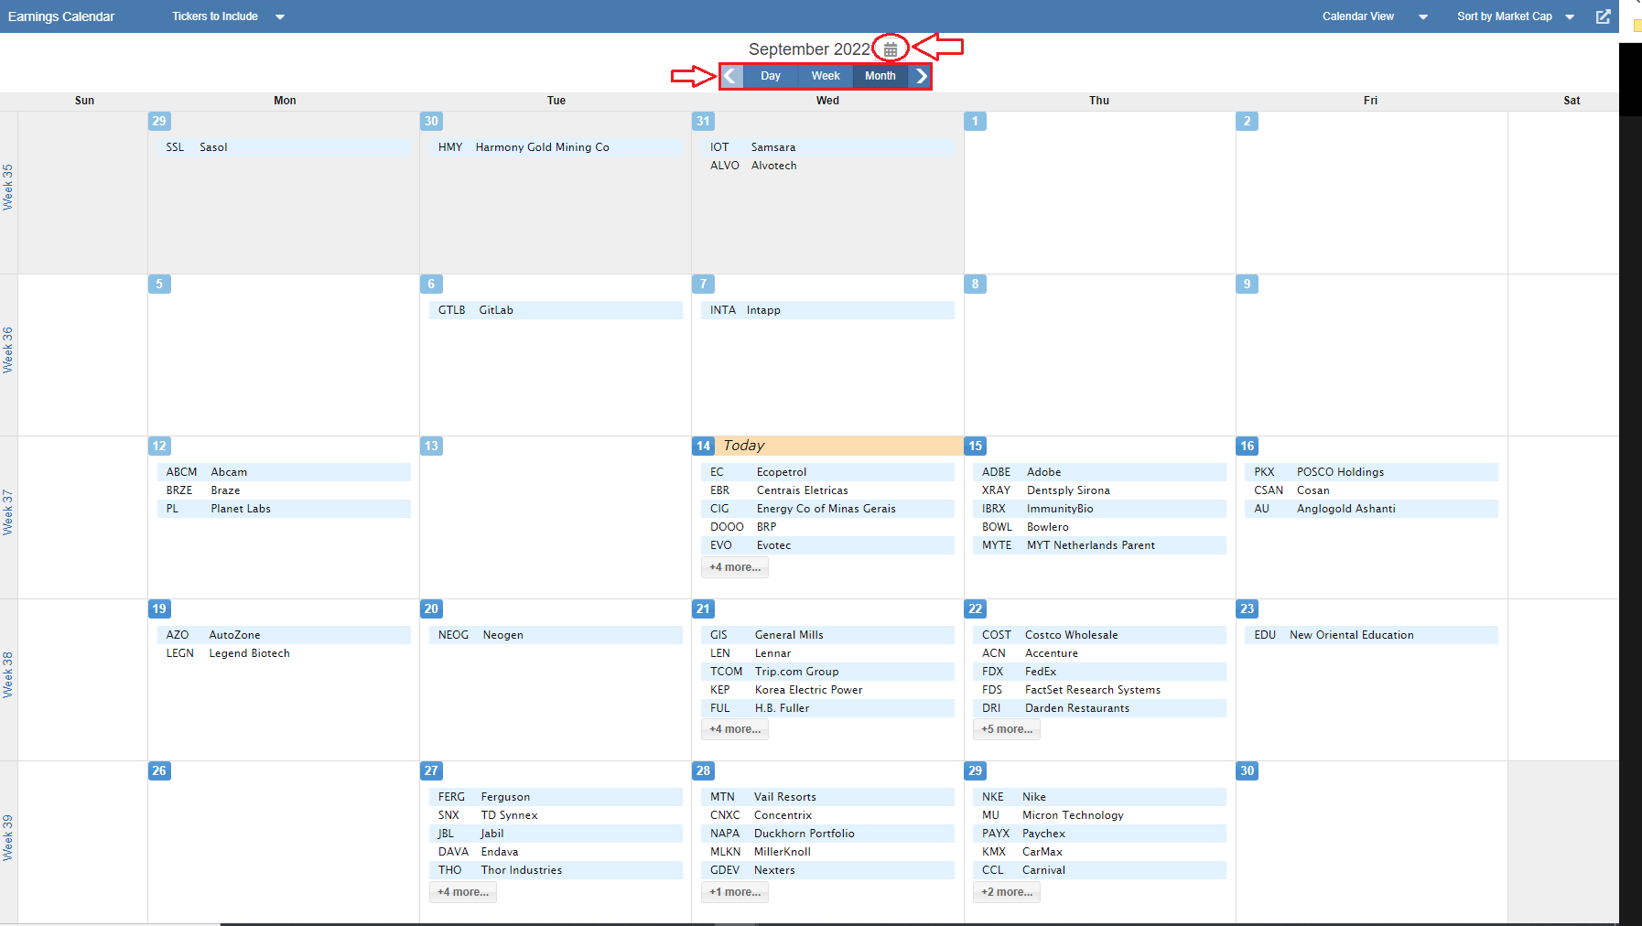Select ALVO Alvotech entry
The height and width of the screenshot is (926, 1642).
[827, 166]
